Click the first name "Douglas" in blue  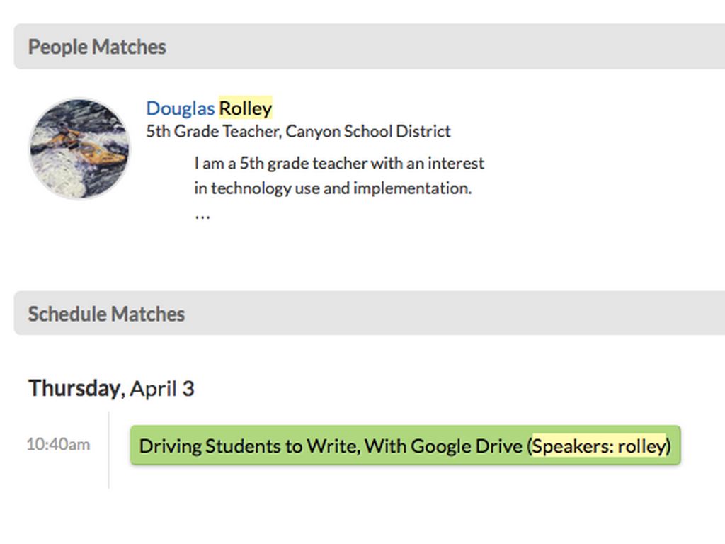click(180, 108)
